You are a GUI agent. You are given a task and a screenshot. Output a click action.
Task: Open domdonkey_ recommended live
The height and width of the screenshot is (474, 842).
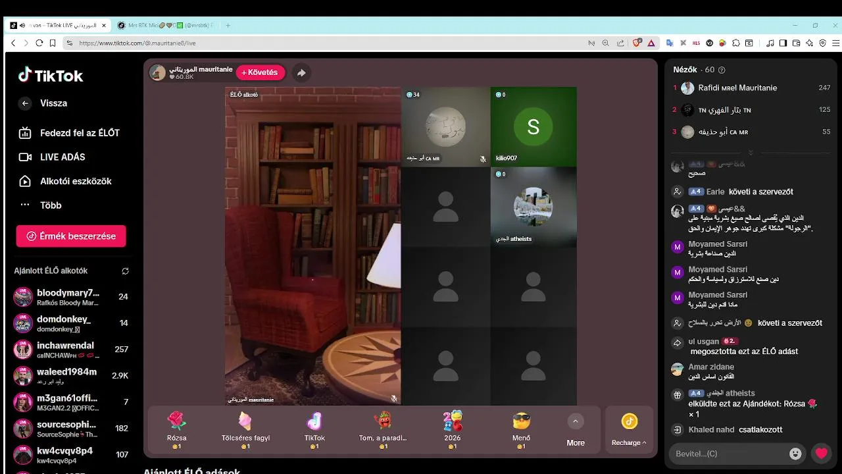click(x=71, y=323)
